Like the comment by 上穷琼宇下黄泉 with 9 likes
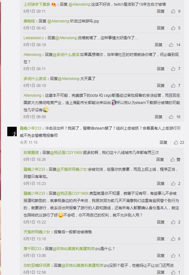 (x=173, y=11)
